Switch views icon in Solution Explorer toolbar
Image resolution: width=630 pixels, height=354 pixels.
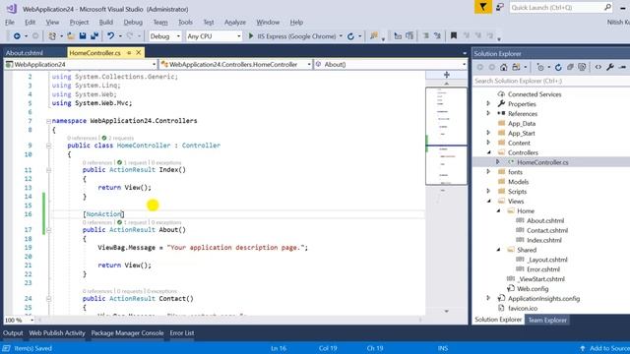[516, 68]
